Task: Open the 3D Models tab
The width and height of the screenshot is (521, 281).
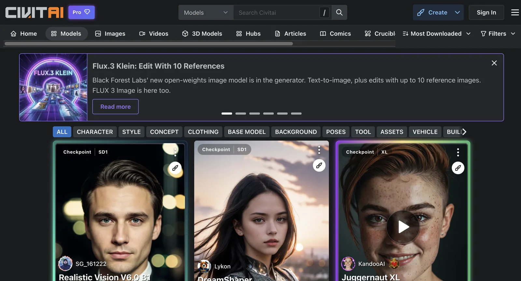Action: coord(202,33)
